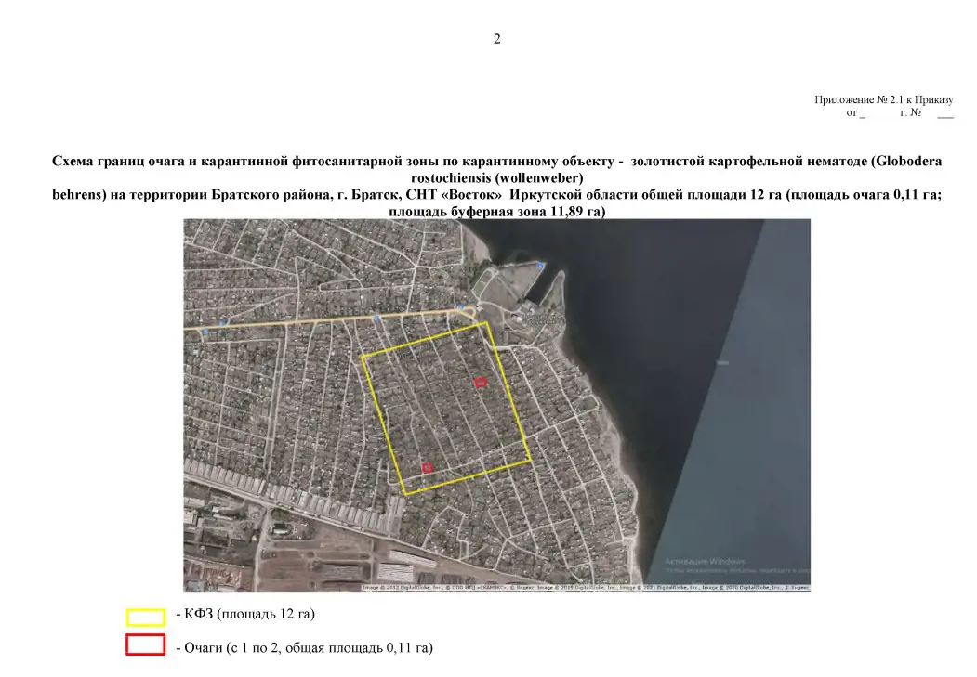Select the 'Очаги (с 1 по 2...)' legend text
This screenshot has width=977, height=677.
(x=304, y=646)
